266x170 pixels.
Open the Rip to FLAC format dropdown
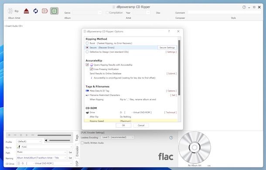coord(44,147)
